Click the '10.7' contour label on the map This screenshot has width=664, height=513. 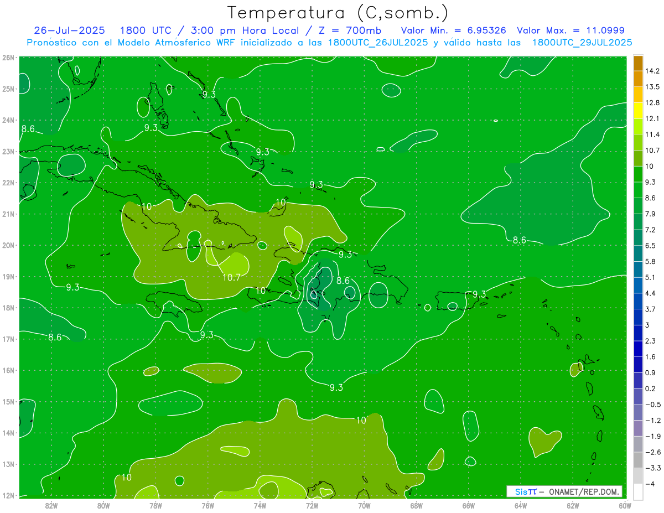231,277
